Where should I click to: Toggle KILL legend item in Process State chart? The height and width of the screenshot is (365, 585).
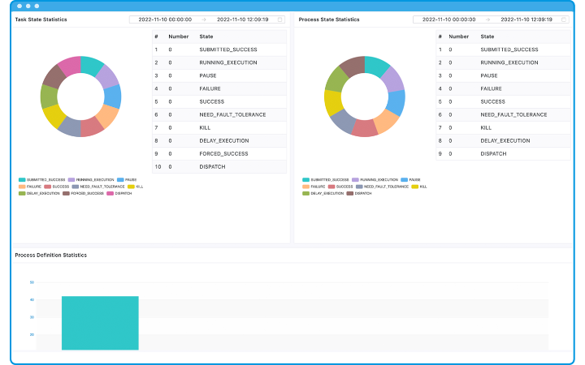(x=418, y=187)
